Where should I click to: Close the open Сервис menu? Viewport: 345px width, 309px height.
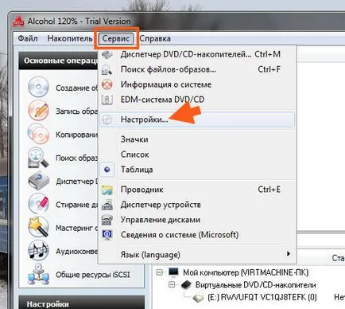coord(116,38)
